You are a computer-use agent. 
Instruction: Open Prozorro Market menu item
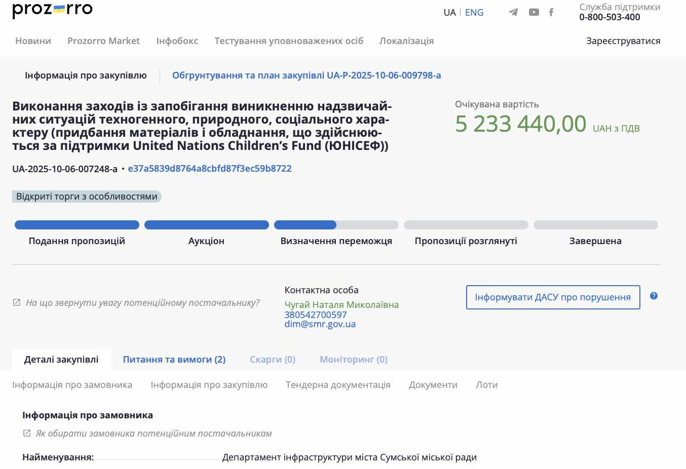103,41
